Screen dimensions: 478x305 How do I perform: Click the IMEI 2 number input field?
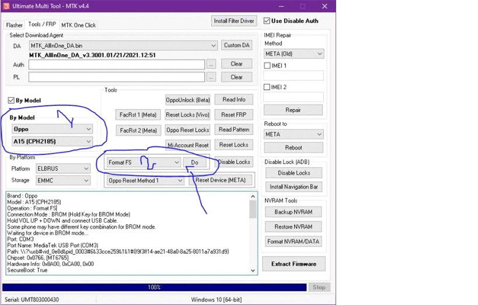(x=293, y=97)
